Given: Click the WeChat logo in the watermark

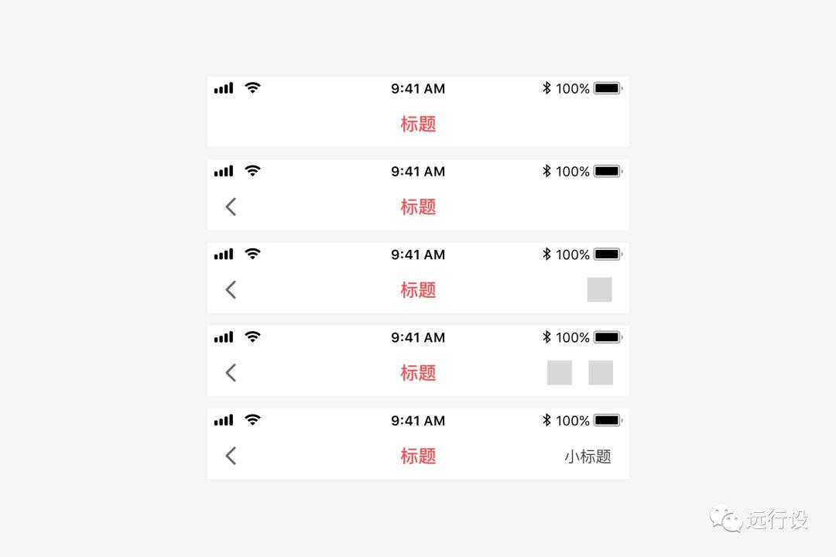Looking at the screenshot, I should click(x=725, y=518).
